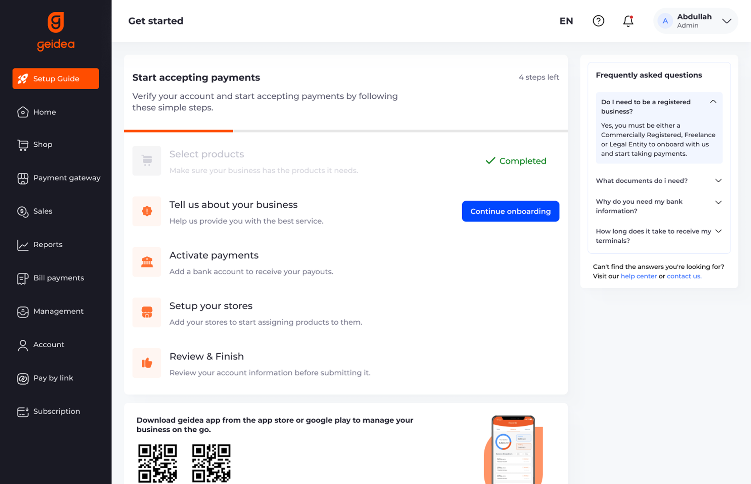Open the help center link
751x484 pixels.
[x=639, y=276]
